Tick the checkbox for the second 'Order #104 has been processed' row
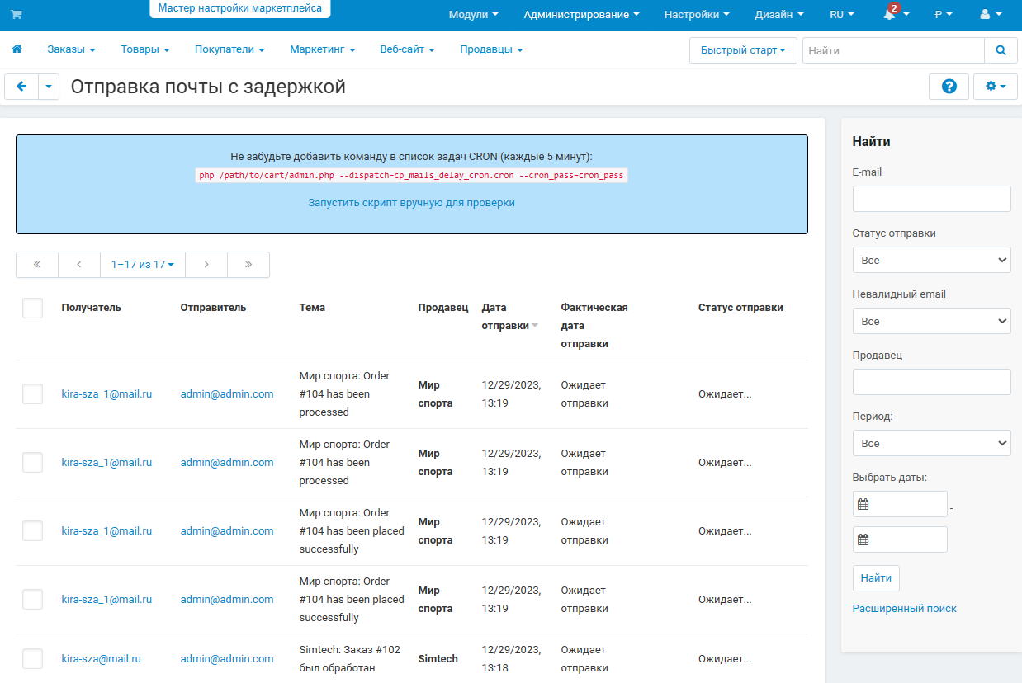 click(32, 463)
